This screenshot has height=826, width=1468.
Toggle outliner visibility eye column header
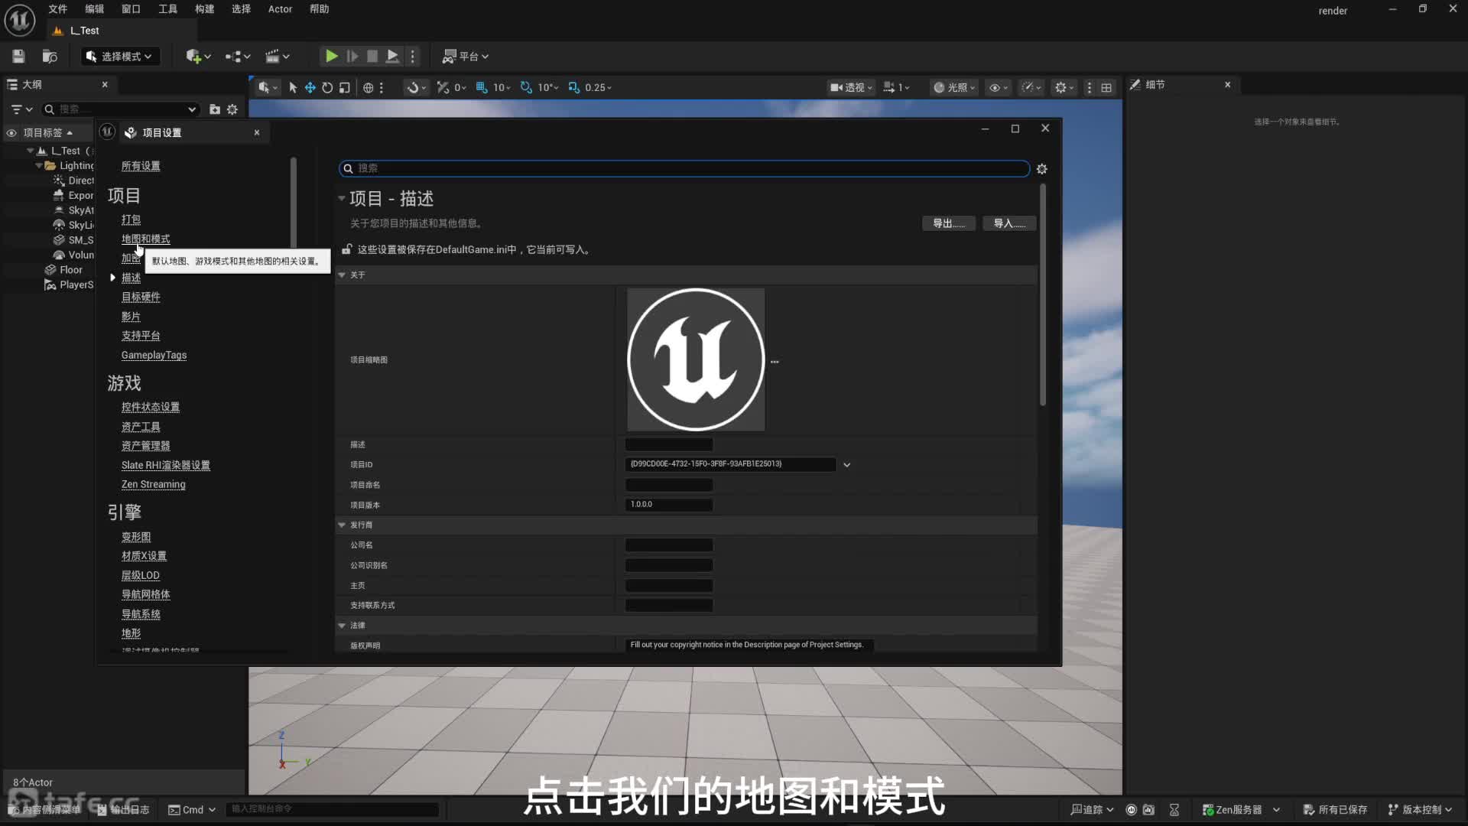tap(11, 132)
